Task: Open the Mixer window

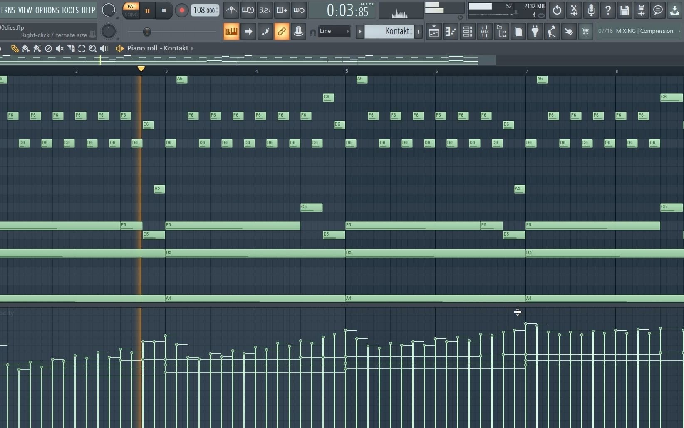Action: pos(485,31)
